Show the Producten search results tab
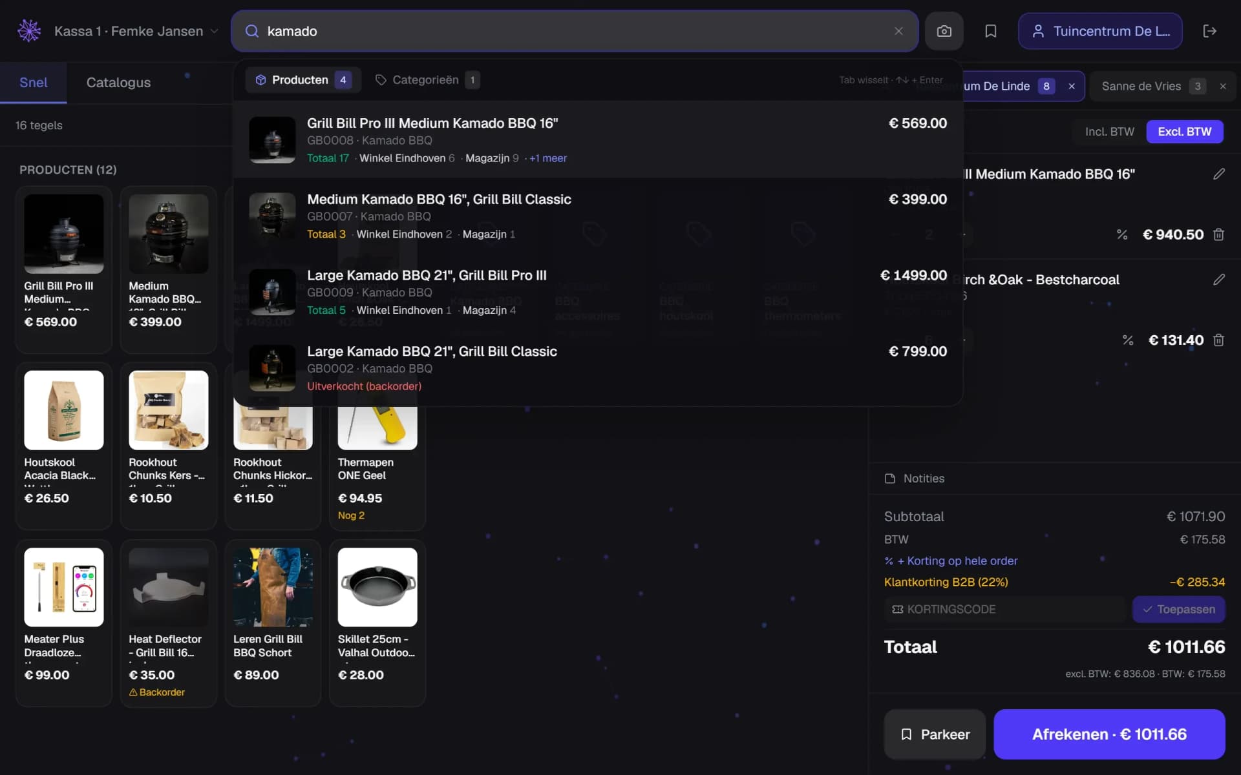This screenshot has width=1241, height=775. tap(302, 80)
